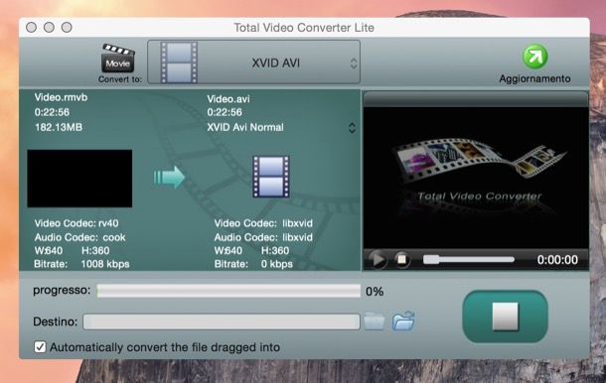Click the Total Video Converter preview screen

[476, 178]
